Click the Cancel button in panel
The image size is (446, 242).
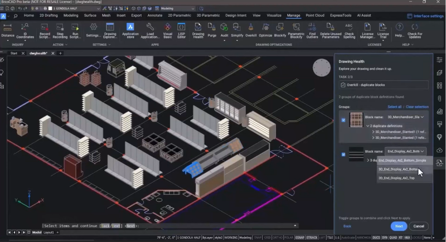(x=419, y=226)
